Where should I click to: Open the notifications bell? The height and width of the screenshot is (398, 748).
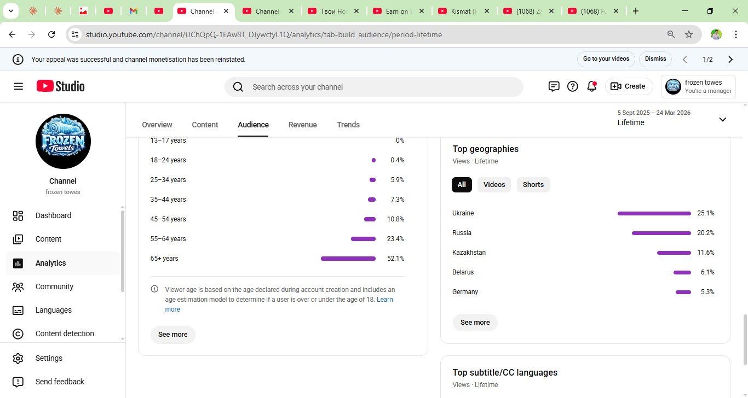[x=591, y=86]
